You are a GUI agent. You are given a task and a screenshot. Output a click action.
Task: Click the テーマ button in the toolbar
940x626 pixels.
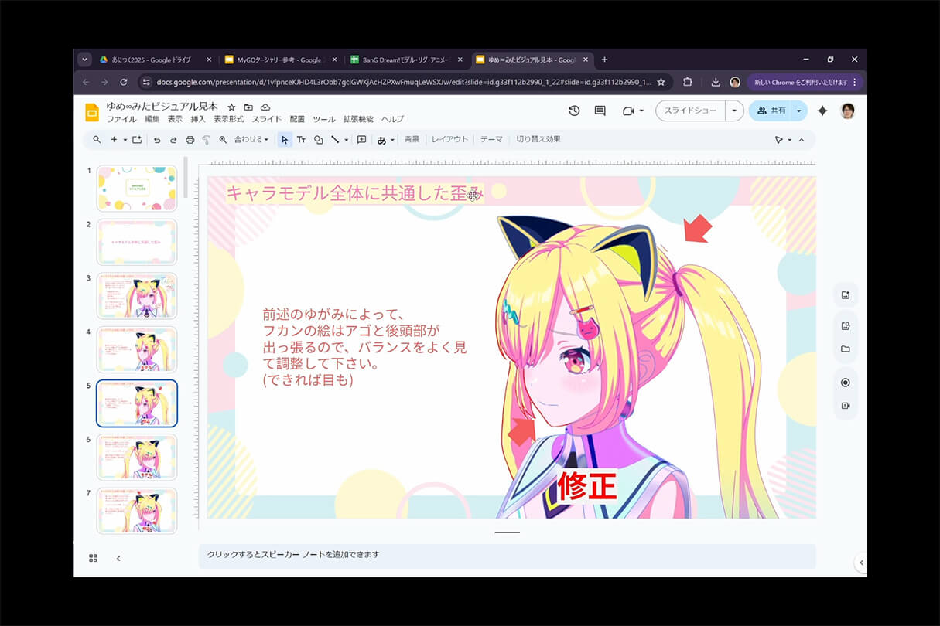[x=491, y=140]
